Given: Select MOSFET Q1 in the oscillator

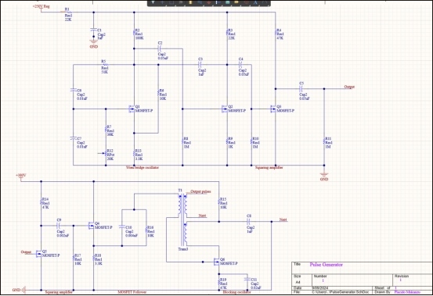Looking at the screenshot, I should point(132,109).
